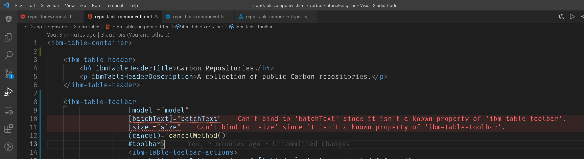
Task: Click line number 10 in the gutter
Action: click(x=33, y=119)
